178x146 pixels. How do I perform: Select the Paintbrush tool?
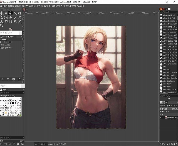[x=15, y=17]
